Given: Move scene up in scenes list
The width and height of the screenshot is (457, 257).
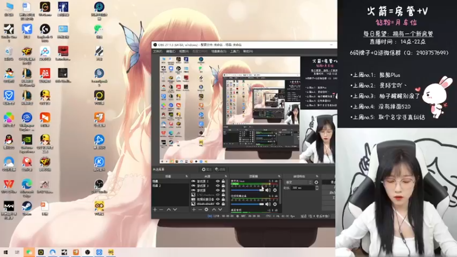Looking at the screenshot, I should [x=169, y=210].
